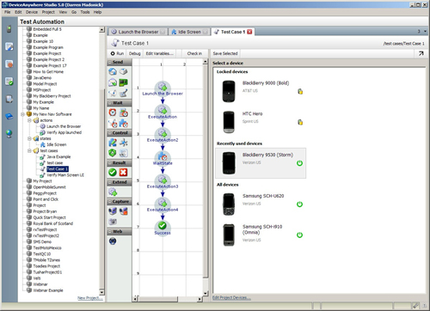Collapse the Capture palette section
The image size is (430, 311).
tap(109, 202)
